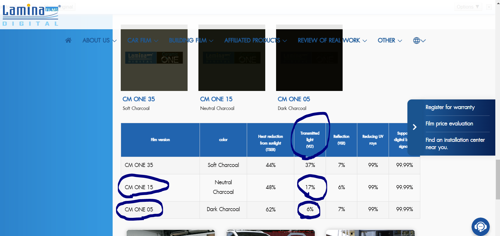This screenshot has height=236, width=500.
Task: Click the Transmitted light (VLT) column header
Action: coord(310,140)
